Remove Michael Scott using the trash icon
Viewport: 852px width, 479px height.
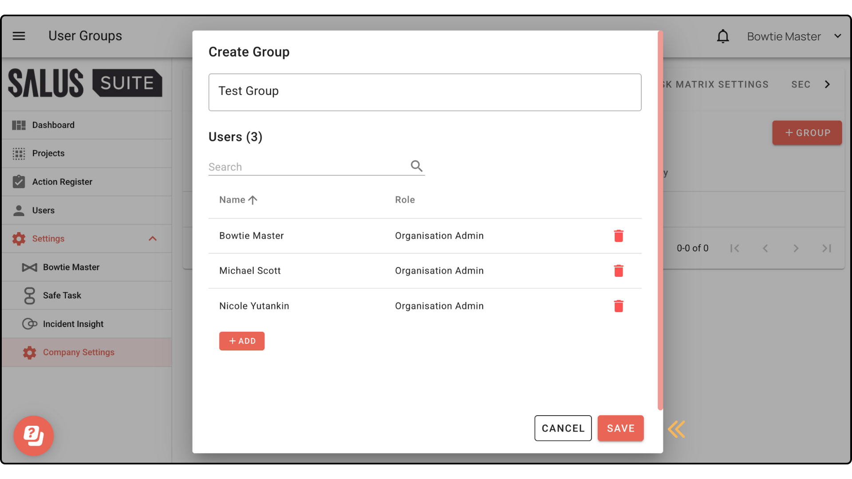(x=619, y=271)
